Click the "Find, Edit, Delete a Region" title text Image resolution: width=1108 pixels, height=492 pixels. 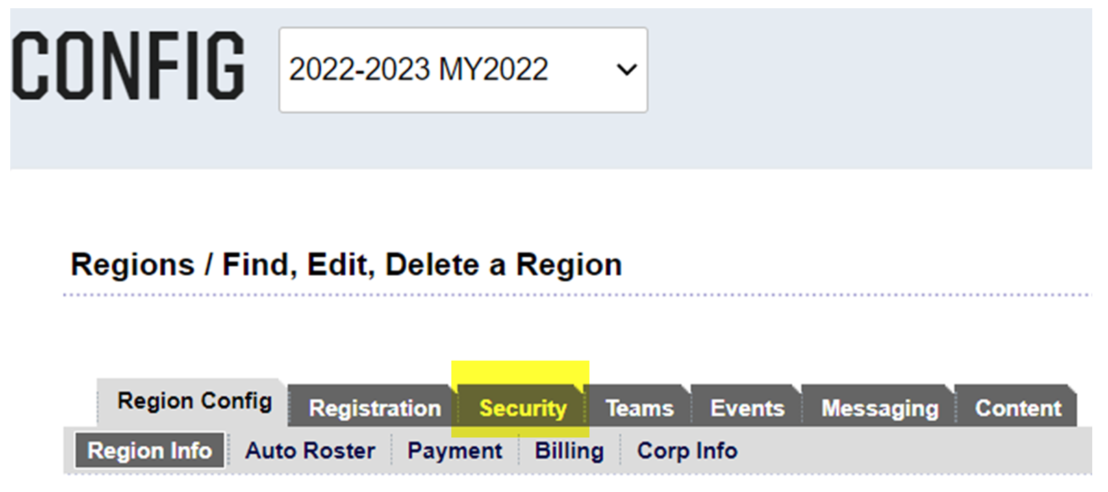422,265
